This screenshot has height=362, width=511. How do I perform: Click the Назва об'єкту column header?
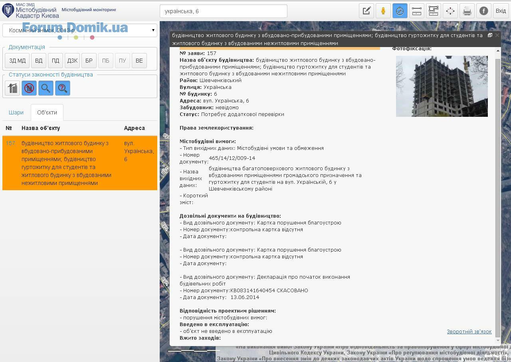(41, 128)
